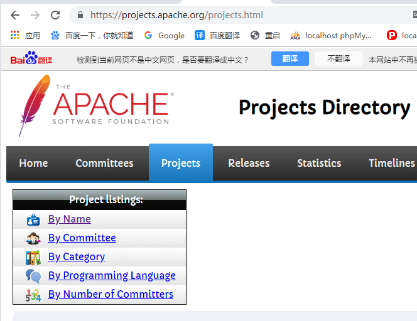Image resolution: width=417 pixels, height=321 pixels.
Task: Click the blue 翻译 button
Action: [x=290, y=59]
